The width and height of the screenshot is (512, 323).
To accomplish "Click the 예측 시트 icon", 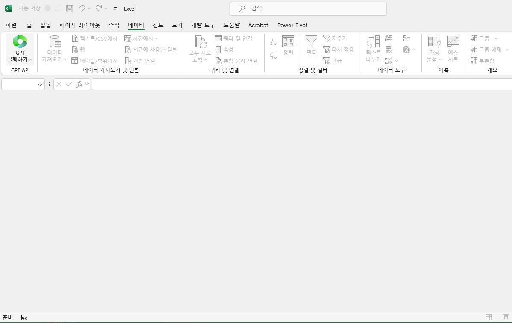I will pos(453,42).
